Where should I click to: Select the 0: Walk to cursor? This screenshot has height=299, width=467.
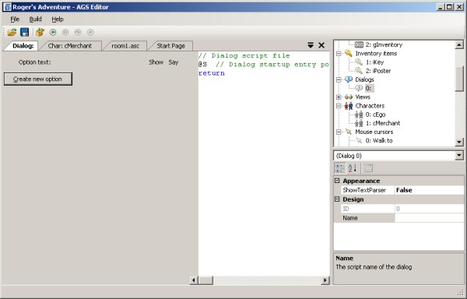pyautogui.click(x=379, y=141)
